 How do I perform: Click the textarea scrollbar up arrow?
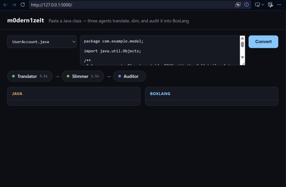pyautogui.click(x=242, y=38)
